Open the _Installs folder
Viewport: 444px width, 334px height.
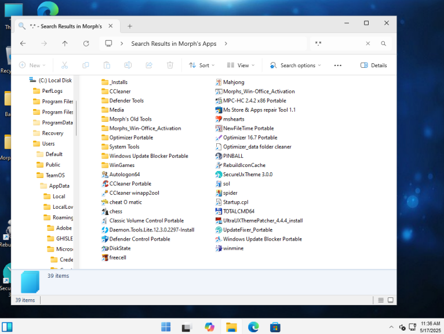(x=114, y=82)
